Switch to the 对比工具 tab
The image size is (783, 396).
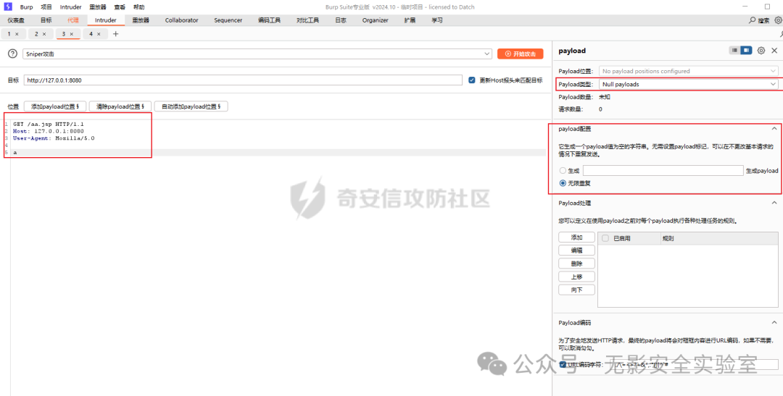pos(307,20)
